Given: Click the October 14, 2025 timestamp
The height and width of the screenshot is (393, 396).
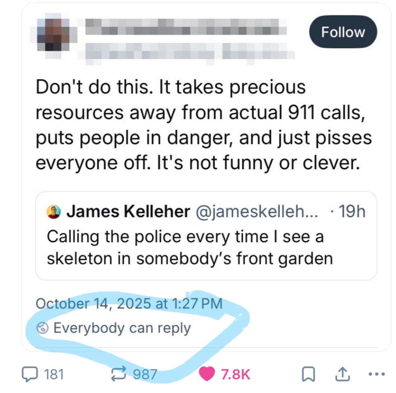Looking at the screenshot, I should pos(129,304).
